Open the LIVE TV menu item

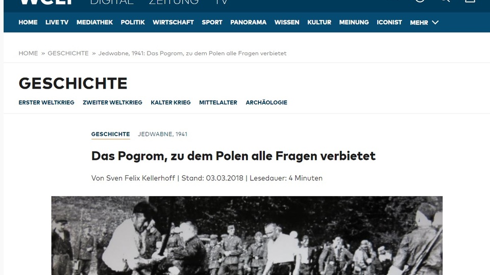(x=57, y=22)
